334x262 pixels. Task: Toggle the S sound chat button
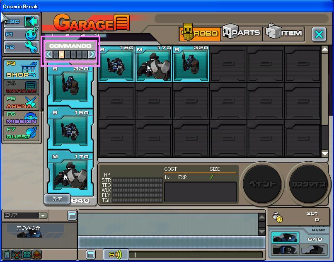coord(116,254)
